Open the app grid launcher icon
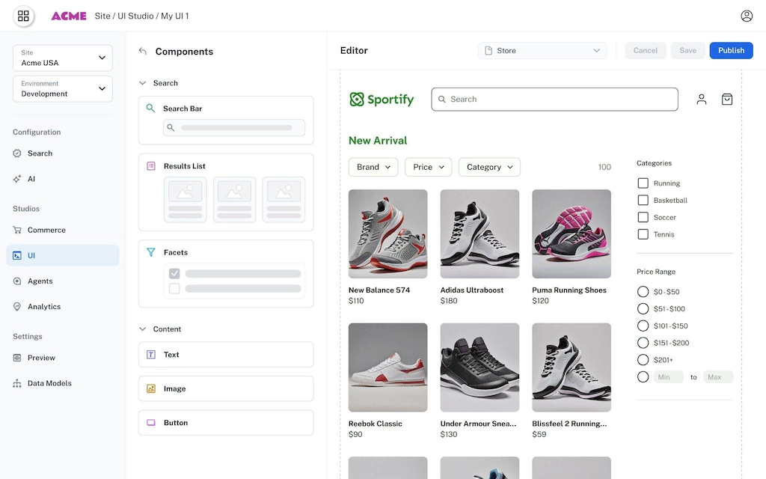The height and width of the screenshot is (479, 766). tap(23, 16)
